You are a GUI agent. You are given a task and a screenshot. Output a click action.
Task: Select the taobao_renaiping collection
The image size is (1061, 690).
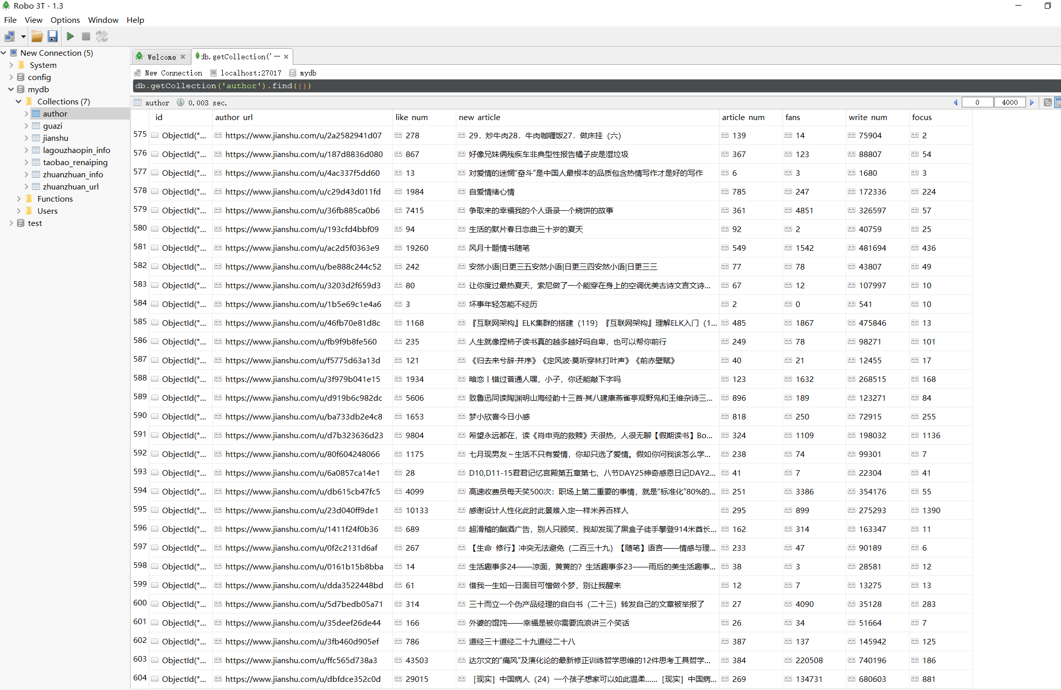coord(75,162)
